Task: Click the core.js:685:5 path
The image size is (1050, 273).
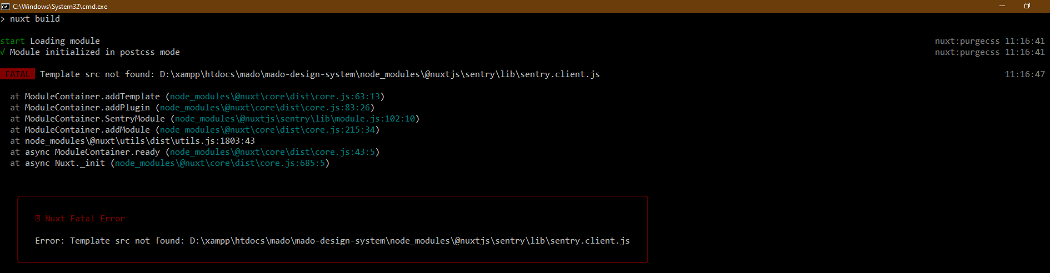Action: point(220,163)
